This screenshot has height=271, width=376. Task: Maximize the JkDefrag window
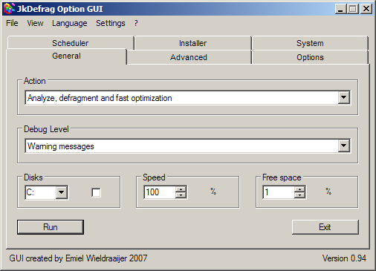tap(353, 9)
